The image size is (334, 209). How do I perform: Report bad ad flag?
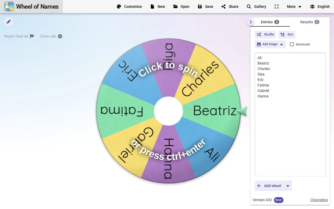tap(19, 36)
